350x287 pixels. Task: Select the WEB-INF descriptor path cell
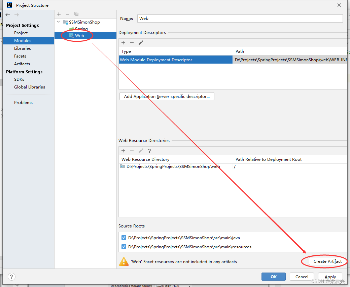point(290,60)
